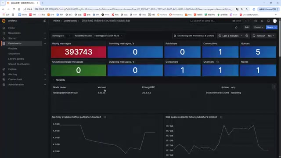Click the Grafana logo icon
Viewport: 281px width, 158px height.
click(x=4, y=21)
